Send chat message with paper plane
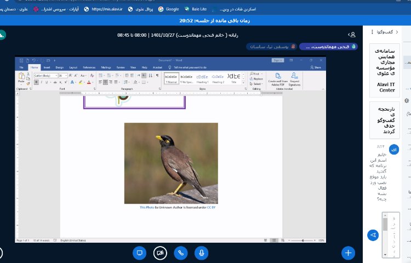The height and width of the screenshot is (263, 411). click(373, 235)
